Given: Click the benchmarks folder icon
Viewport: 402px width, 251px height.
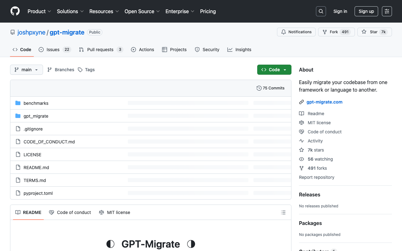Looking at the screenshot, I should click(x=18, y=103).
